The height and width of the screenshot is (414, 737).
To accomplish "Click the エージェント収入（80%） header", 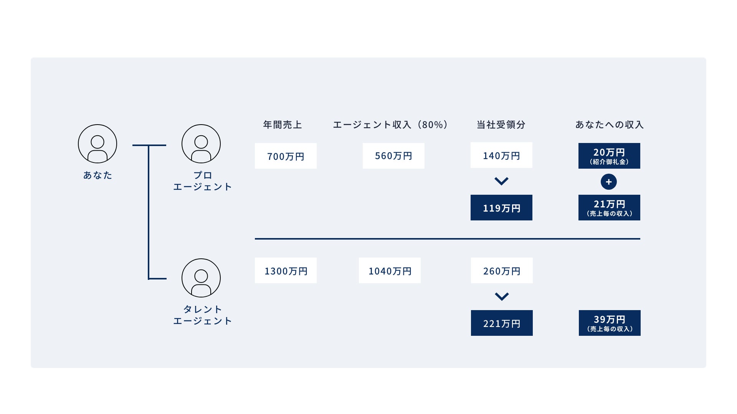I will pyautogui.click(x=390, y=125).
